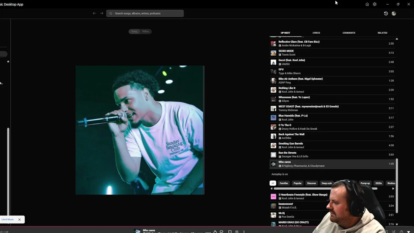This screenshot has height=233, width=414.
Task: Play Nothing Like It in queue
Action: (x=332, y=90)
